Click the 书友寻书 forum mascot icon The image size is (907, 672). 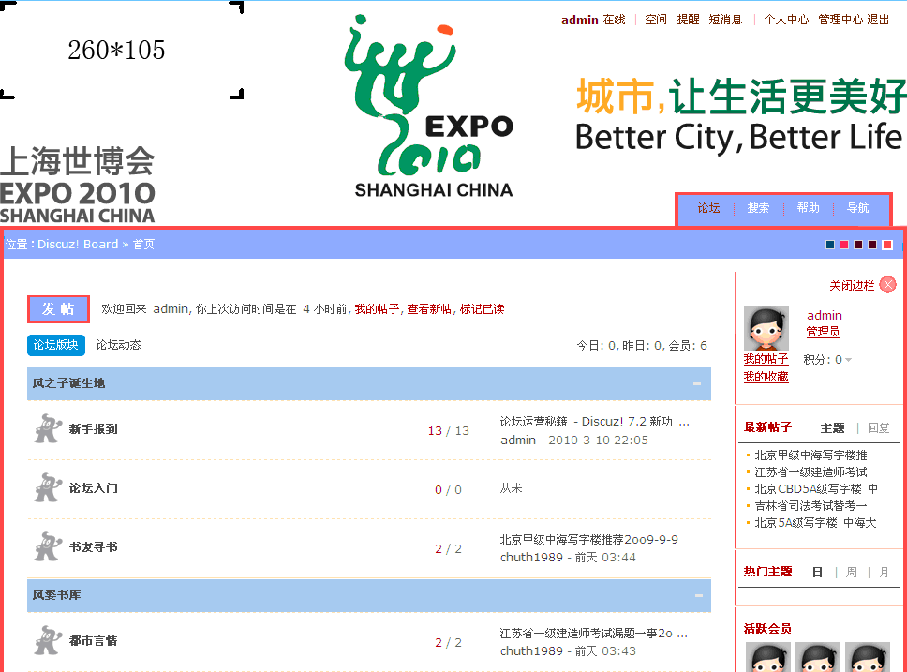[48, 547]
